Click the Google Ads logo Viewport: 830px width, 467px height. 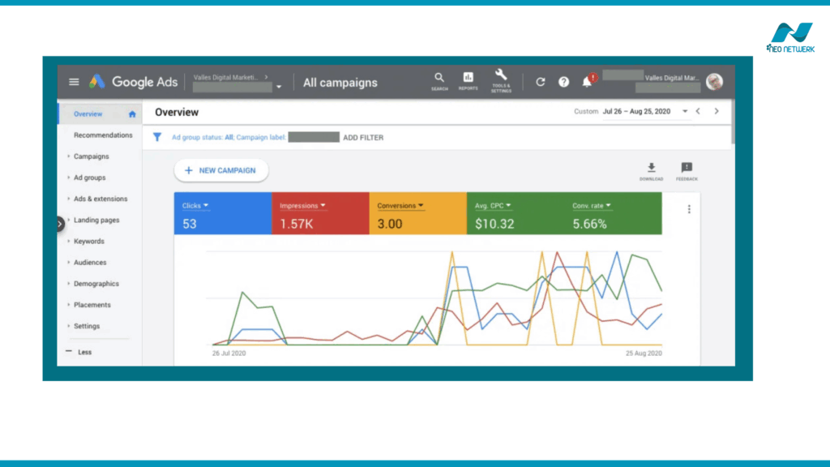[133, 82]
